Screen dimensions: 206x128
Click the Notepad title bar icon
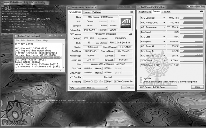coord(16,36)
